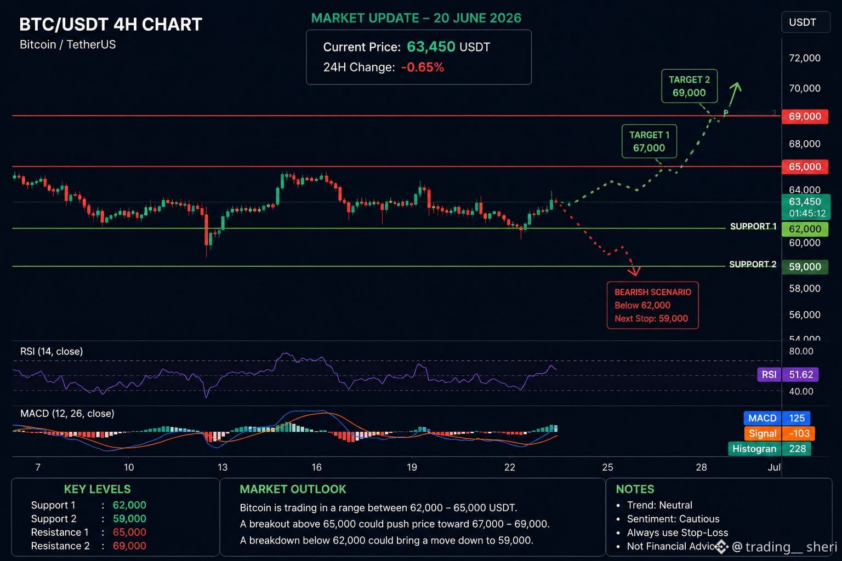Image resolution: width=842 pixels, height=561 pixels.
Task: Click the SUPPORT 2 line label
Action: click(x=753, y=264)
